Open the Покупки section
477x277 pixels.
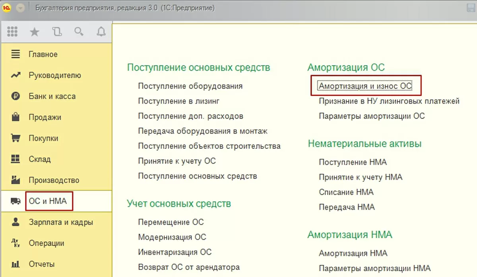coord(43,138)
